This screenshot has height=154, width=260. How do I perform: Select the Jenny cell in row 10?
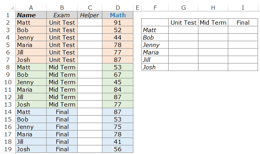click(31, 82)
